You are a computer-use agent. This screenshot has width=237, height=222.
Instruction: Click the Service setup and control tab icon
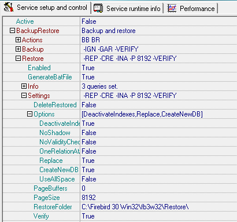coord(9,8)
